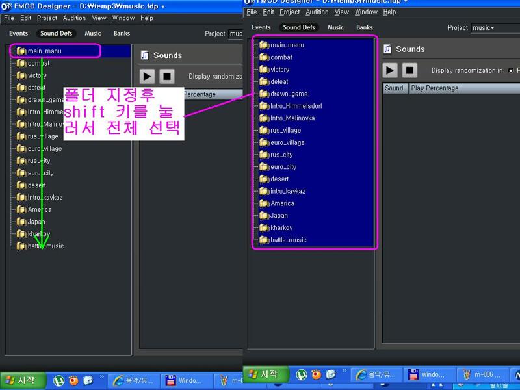Click drawn_game folder icon in right window

[265, 94]
